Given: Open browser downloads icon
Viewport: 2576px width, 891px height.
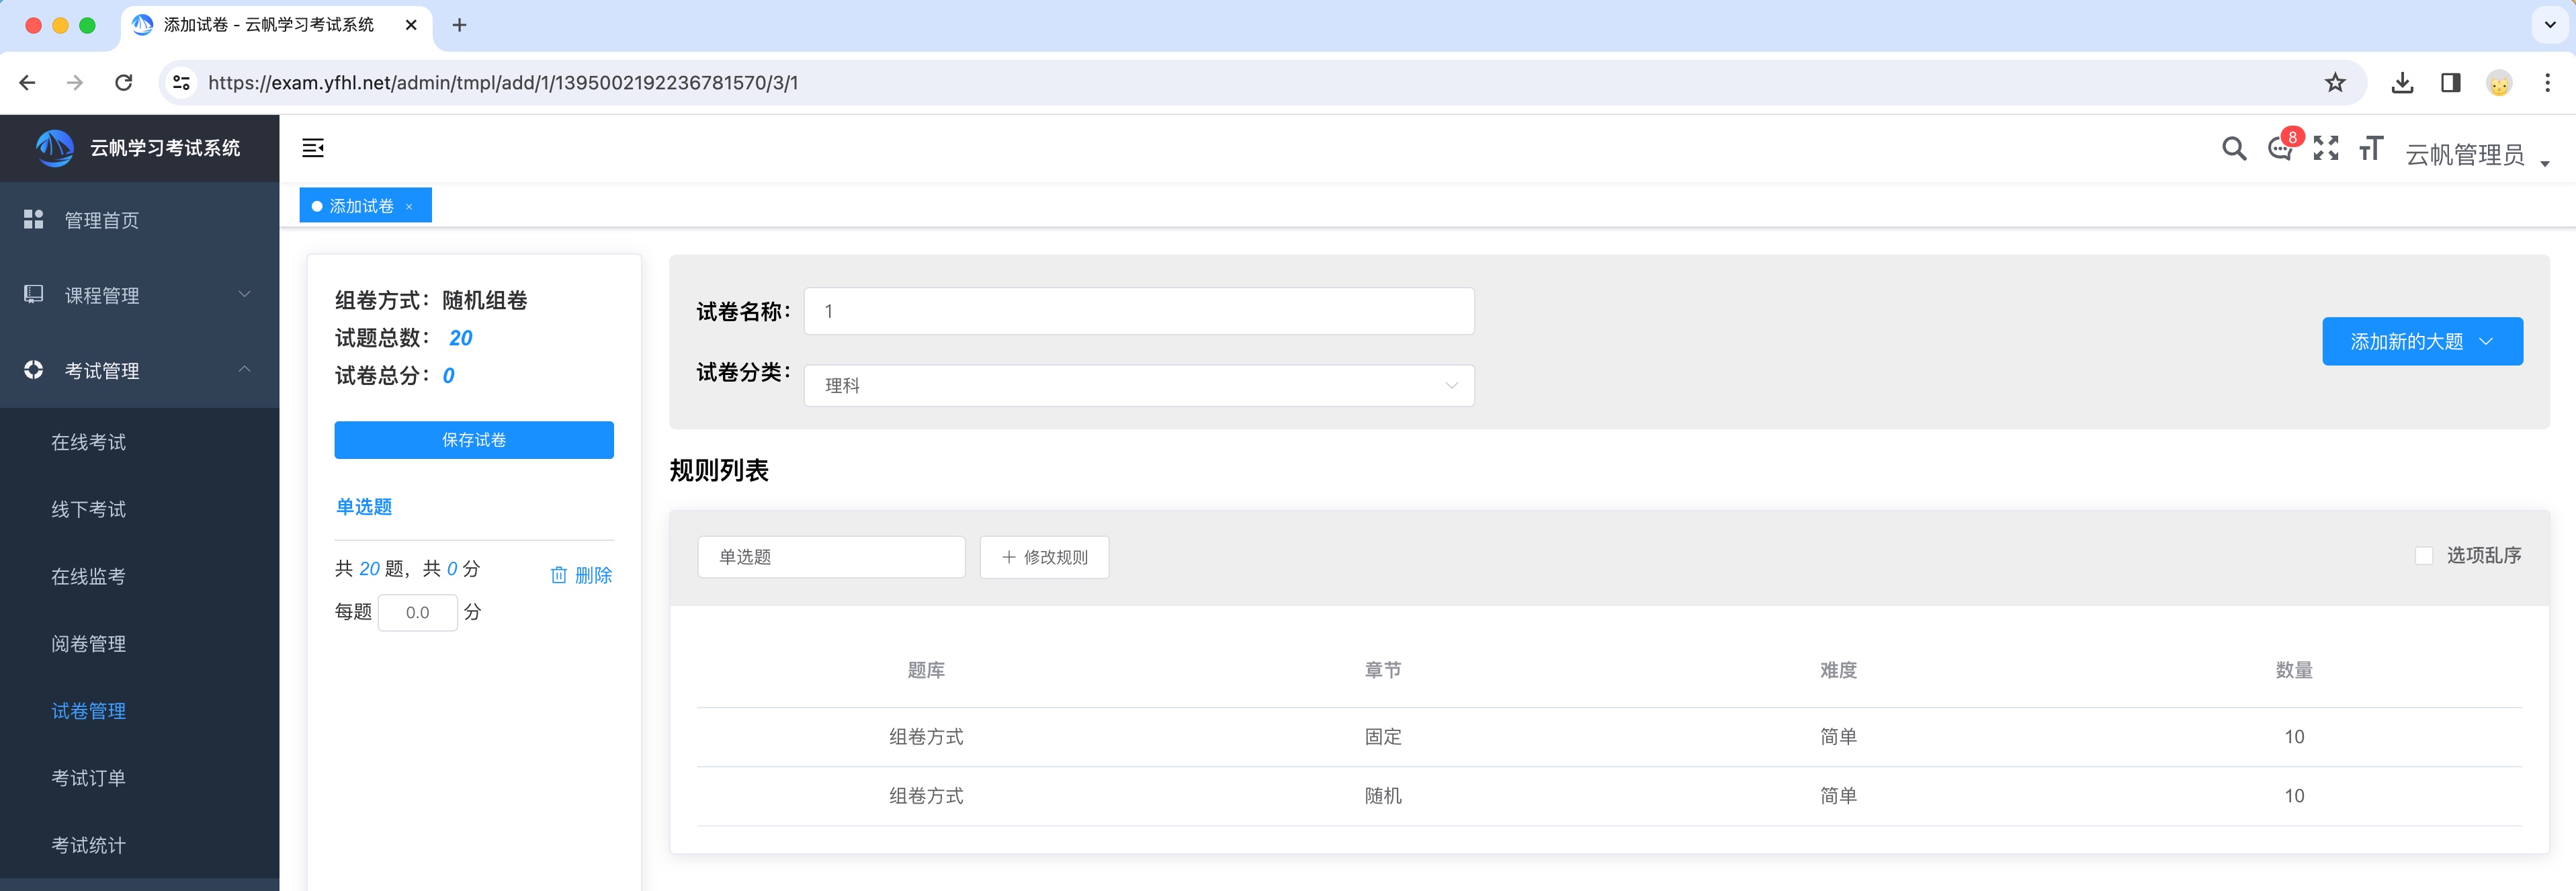Looking at the screenshot, I should pos(2402,82).
